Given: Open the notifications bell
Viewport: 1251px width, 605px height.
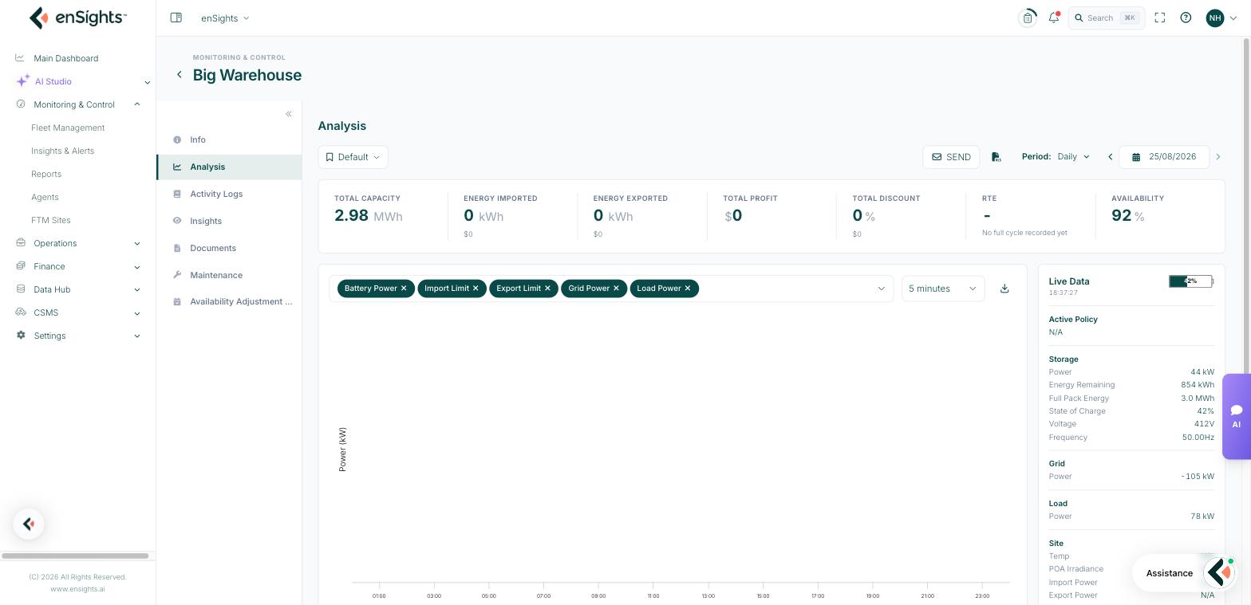Looking at the screenshot, I should 1054,18.
